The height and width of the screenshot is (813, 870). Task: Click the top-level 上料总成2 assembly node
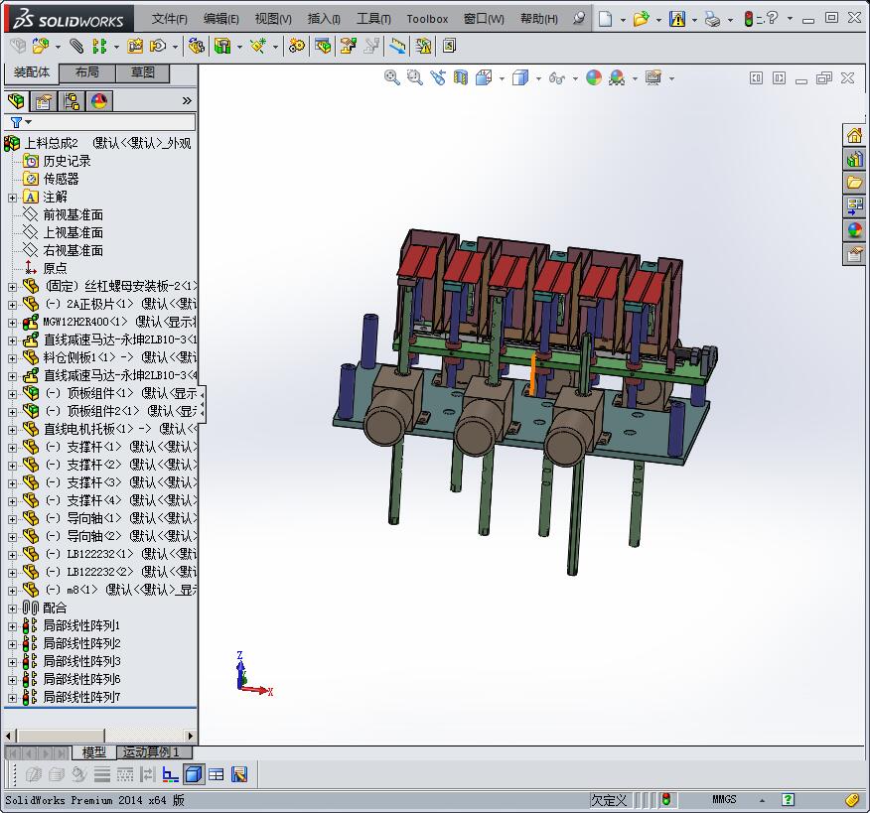pos(52,144)
